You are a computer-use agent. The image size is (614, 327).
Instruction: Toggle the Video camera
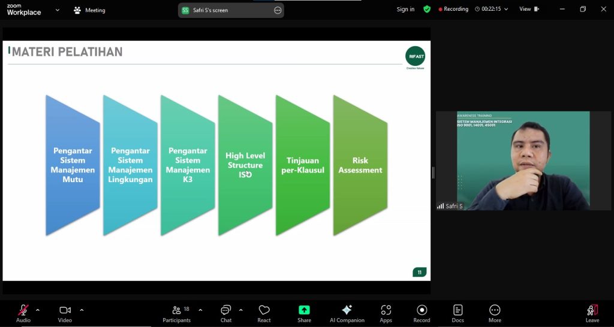[65, 313]
